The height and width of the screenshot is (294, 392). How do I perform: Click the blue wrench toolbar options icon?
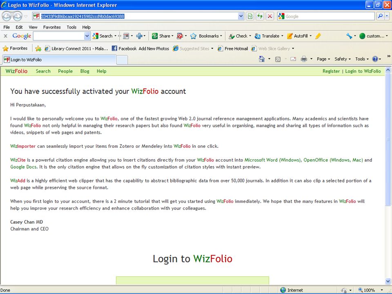349,36
